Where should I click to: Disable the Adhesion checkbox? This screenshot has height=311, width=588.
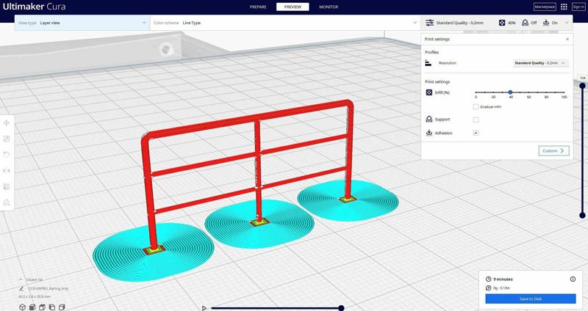tap(476, 133)
